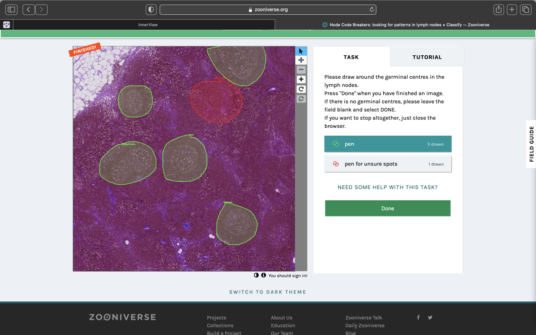Open the Safari sidebar panel
Image resolution: width=536 pixels, height=335 pixels.
tap(11, 9)
